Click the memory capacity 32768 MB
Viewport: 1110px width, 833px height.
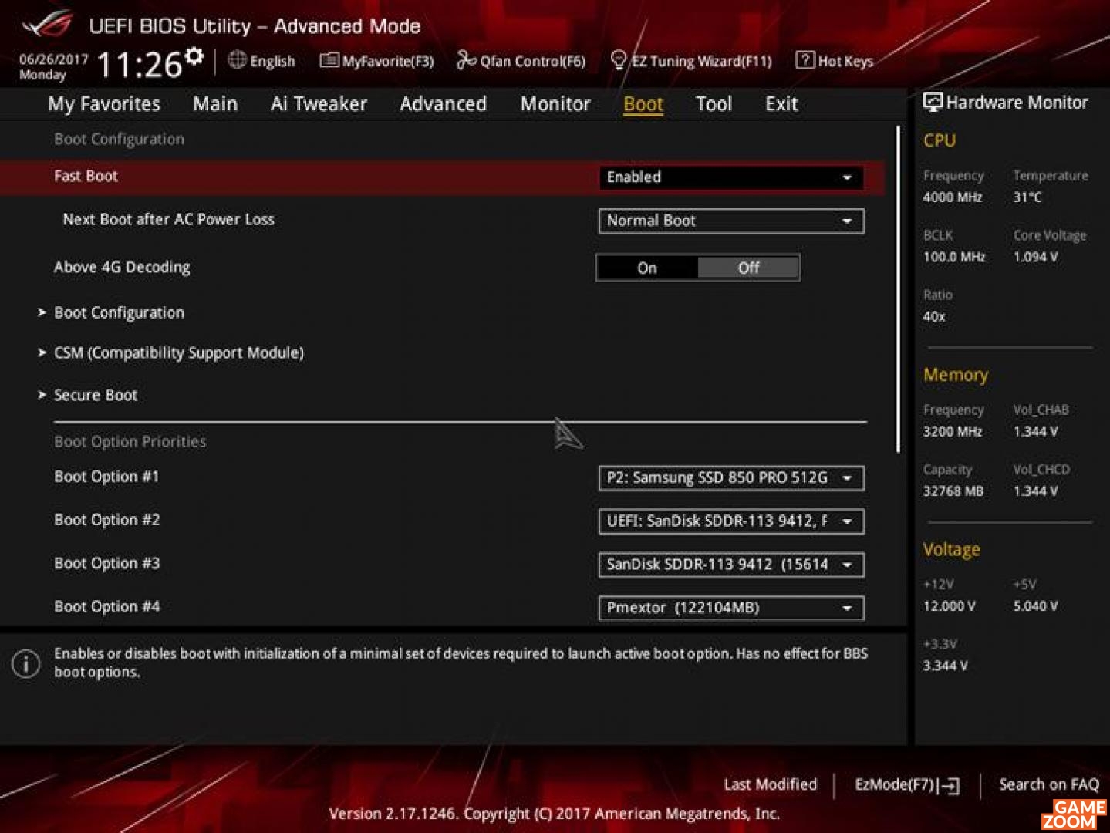click(953, 491)
